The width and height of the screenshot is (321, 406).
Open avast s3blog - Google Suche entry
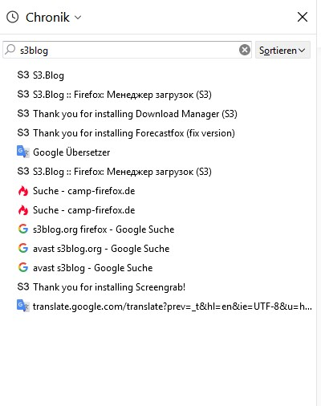coord(92,268)
